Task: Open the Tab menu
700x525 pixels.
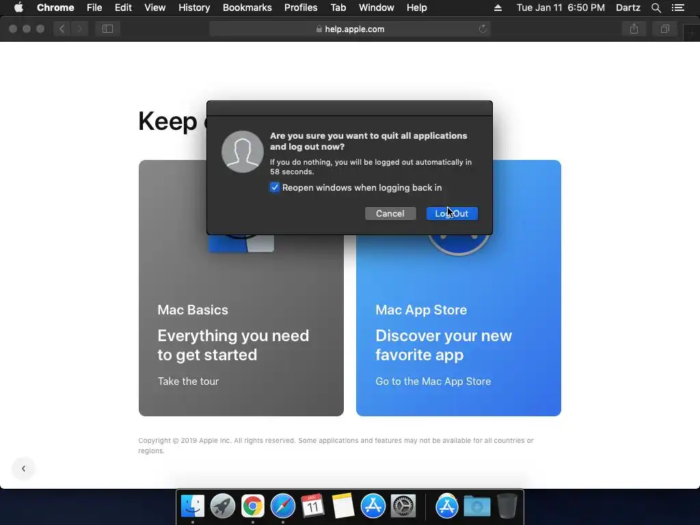Action: (x=338, y=8)
